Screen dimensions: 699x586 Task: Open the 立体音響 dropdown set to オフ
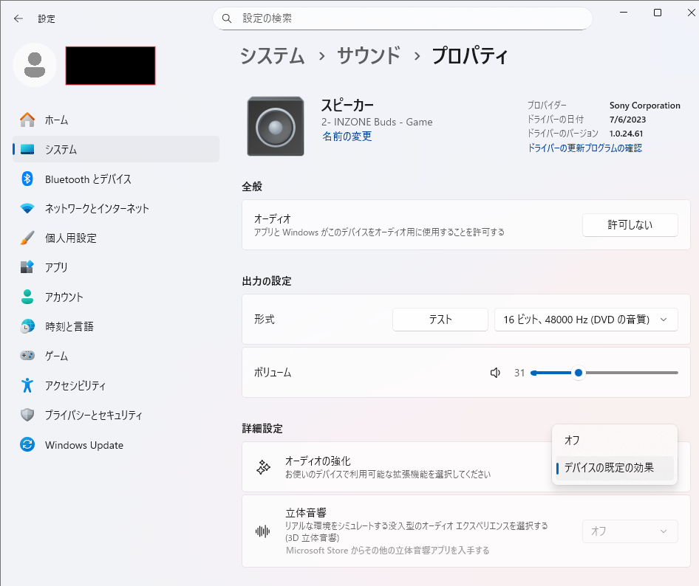pyautogui.click(x=629, y=531)
